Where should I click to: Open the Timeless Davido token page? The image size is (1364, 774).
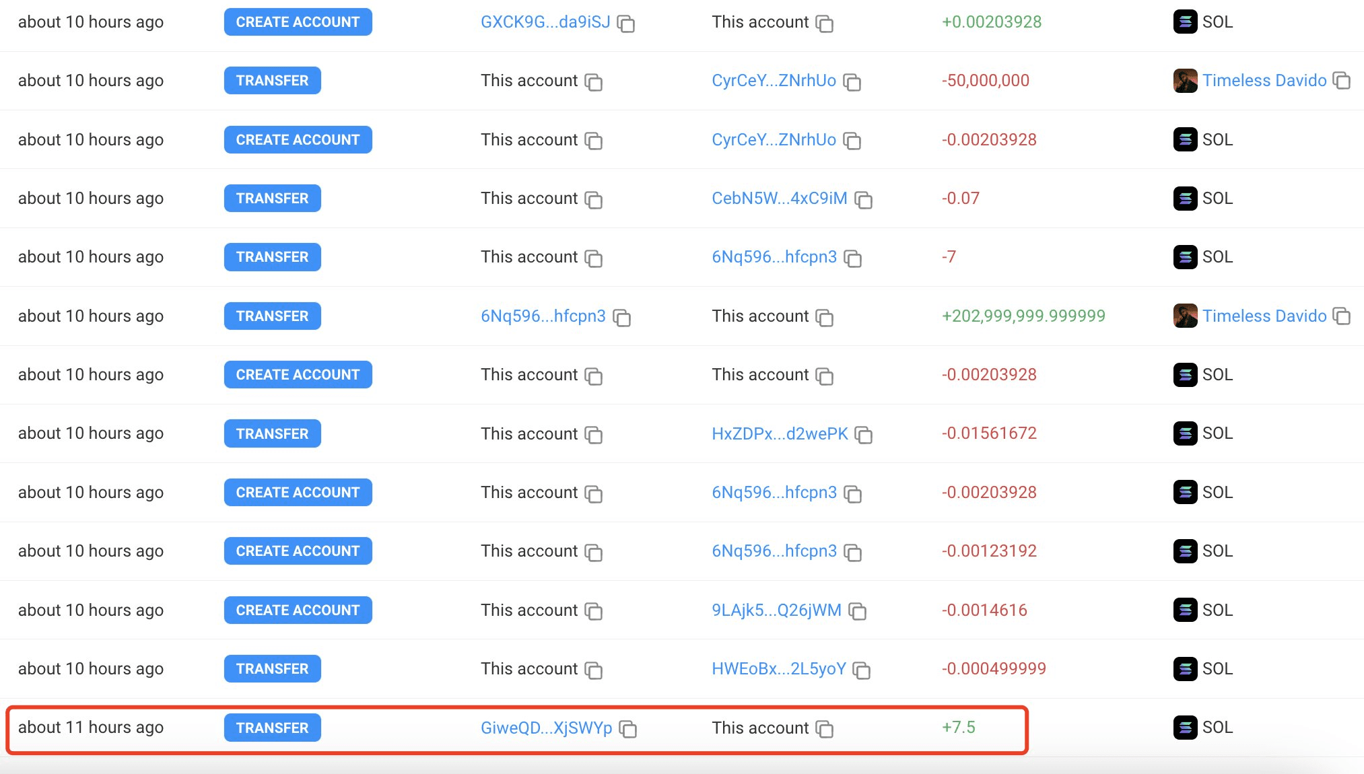[1266, 80]
